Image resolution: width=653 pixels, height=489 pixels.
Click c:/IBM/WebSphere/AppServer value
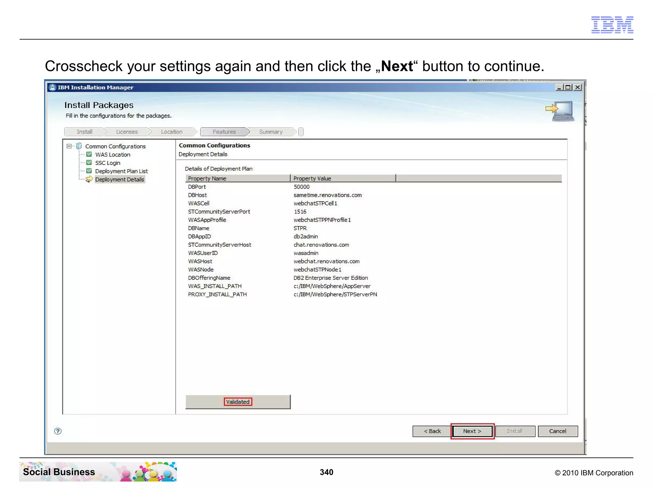[x=332, y=286]
